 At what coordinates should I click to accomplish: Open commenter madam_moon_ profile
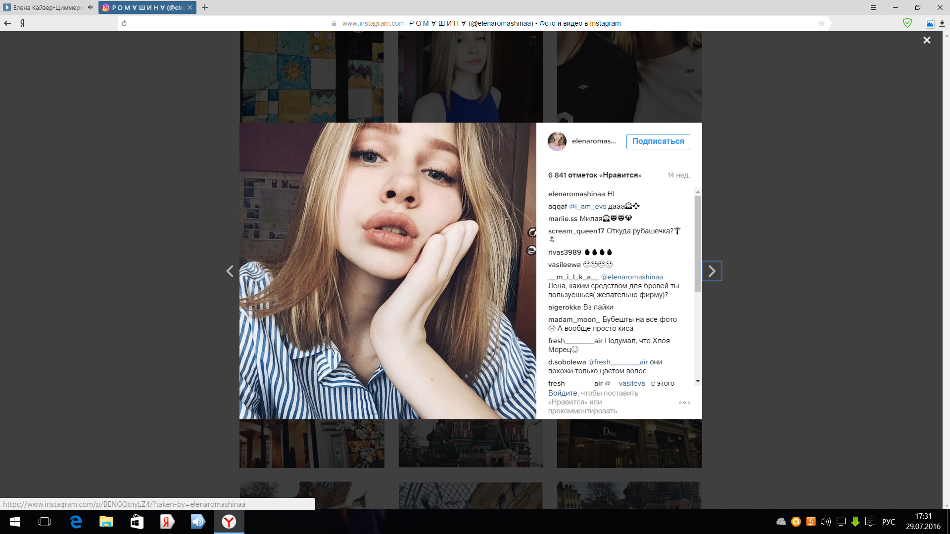point(574,319)
